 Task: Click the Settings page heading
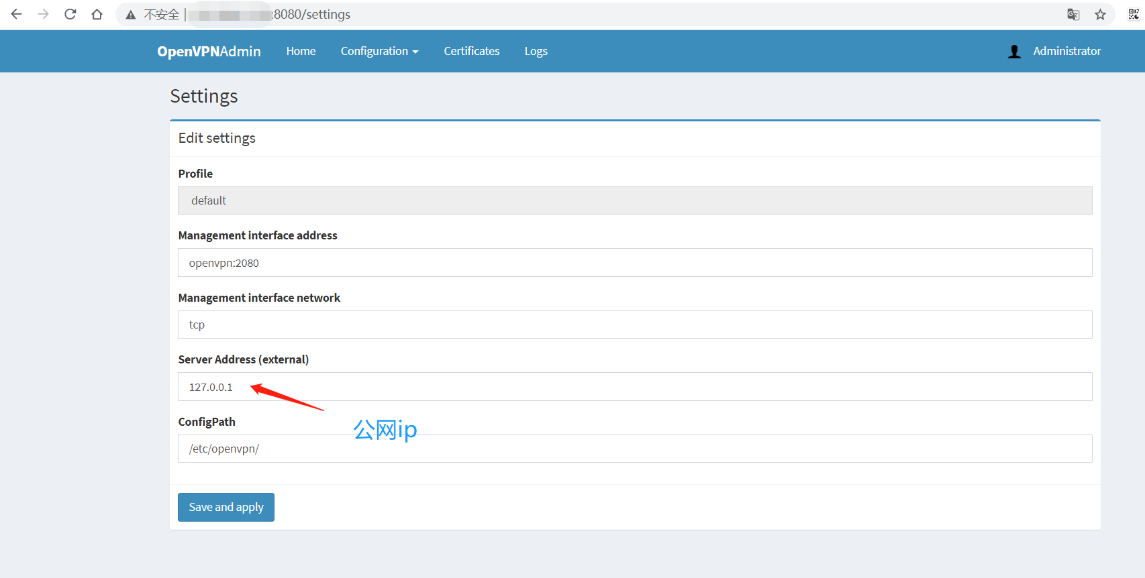(x=204, y=96)
